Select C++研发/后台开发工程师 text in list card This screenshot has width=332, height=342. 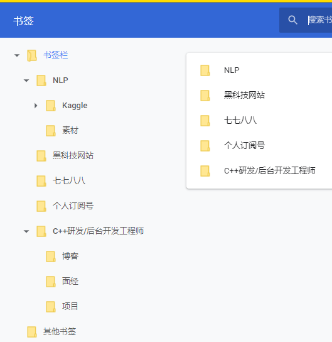click(269, 170)
